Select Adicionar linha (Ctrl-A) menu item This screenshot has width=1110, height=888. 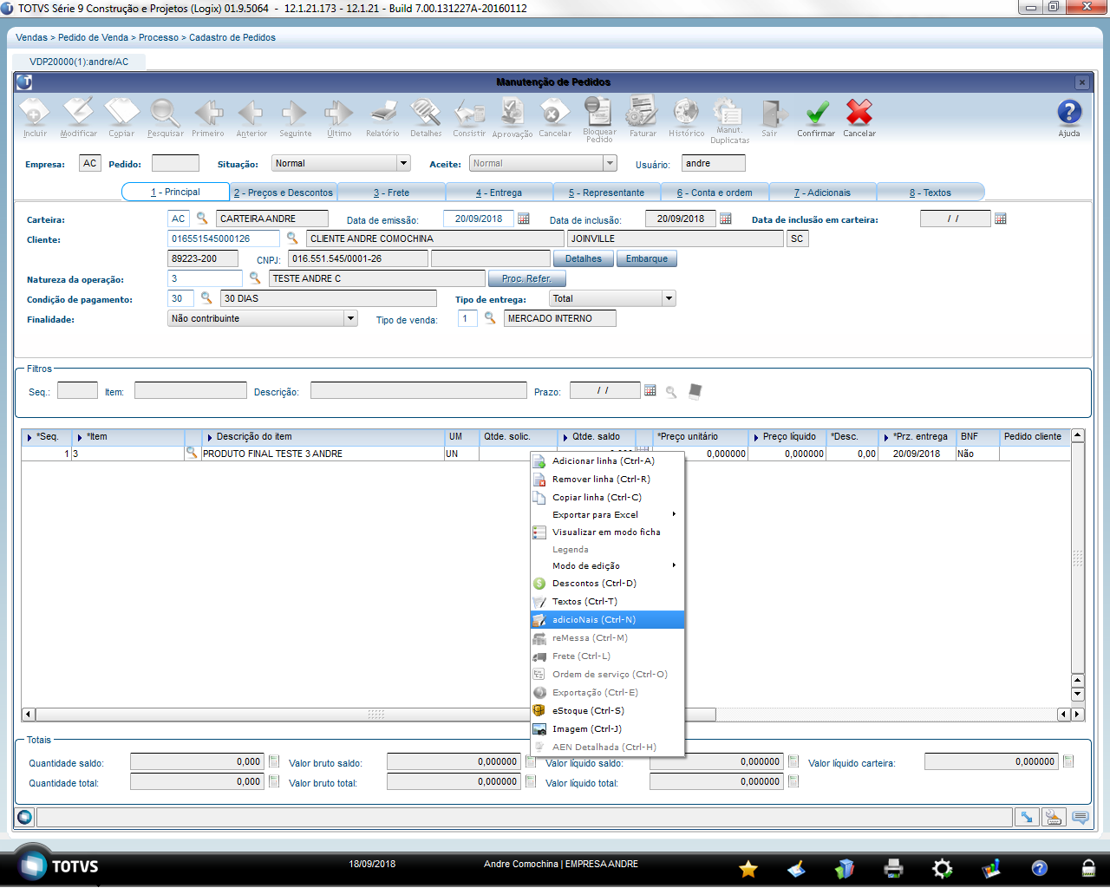pyautogui.click(x=607, y=460)
